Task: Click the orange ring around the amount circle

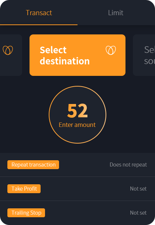Action: [77, 86]
